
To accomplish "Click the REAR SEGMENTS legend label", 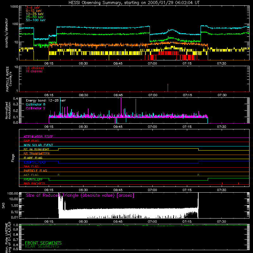I will 42,246.
